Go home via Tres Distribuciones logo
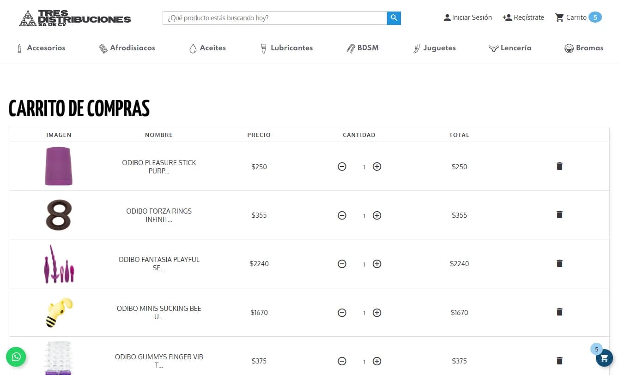Viewport: 619px width, 375px height. [75, 18]
